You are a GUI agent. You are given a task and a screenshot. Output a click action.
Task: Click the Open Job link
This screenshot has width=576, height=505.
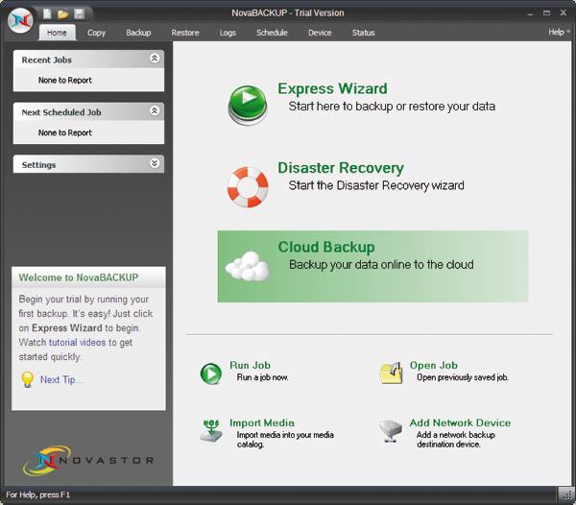[x=434, y=365]
